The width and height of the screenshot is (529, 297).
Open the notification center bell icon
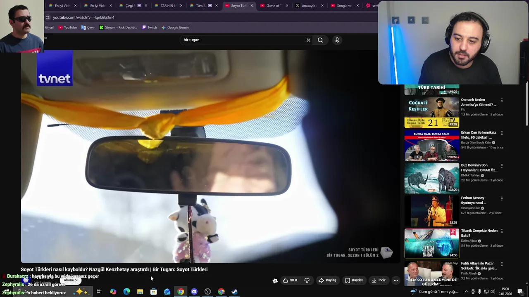[x=520, y=292]
